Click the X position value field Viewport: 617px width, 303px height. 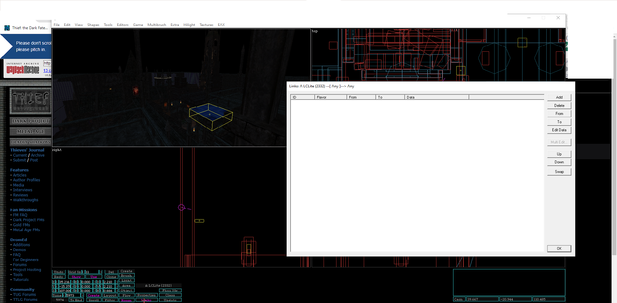(x=64, y=282)
